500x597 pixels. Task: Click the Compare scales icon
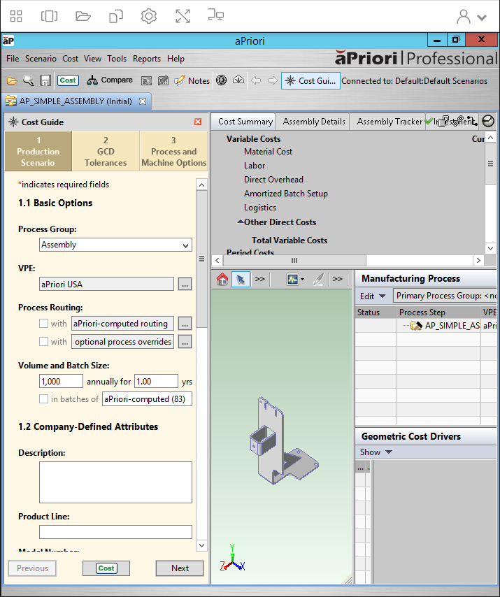tap(92, 80)
